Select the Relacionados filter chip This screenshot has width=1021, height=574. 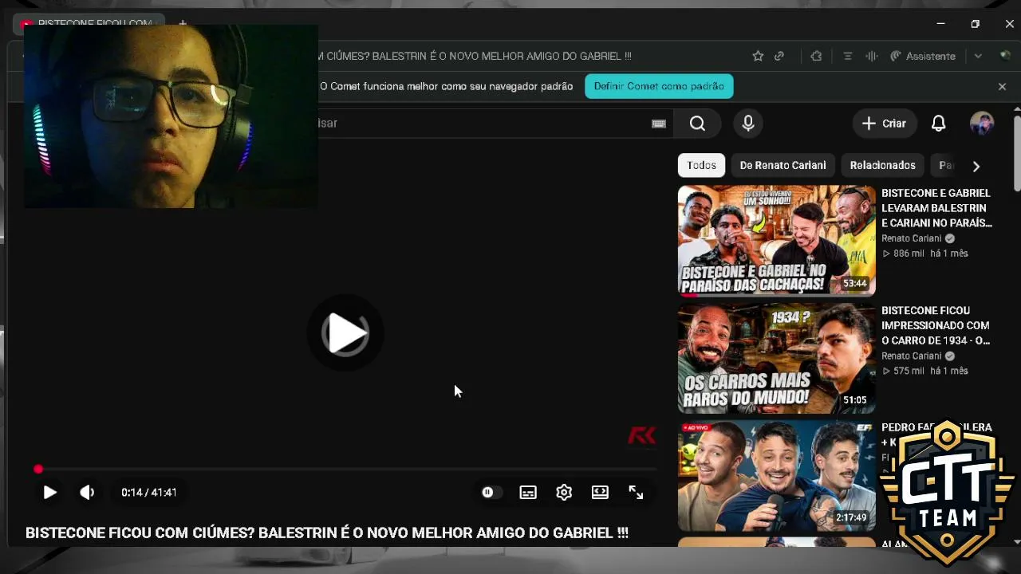click(883, 165)
